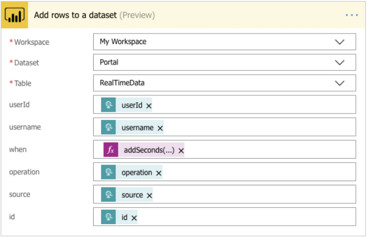Screen dimensions: 367x237
Task: Remove the userId token
Action: coord(149,106)
